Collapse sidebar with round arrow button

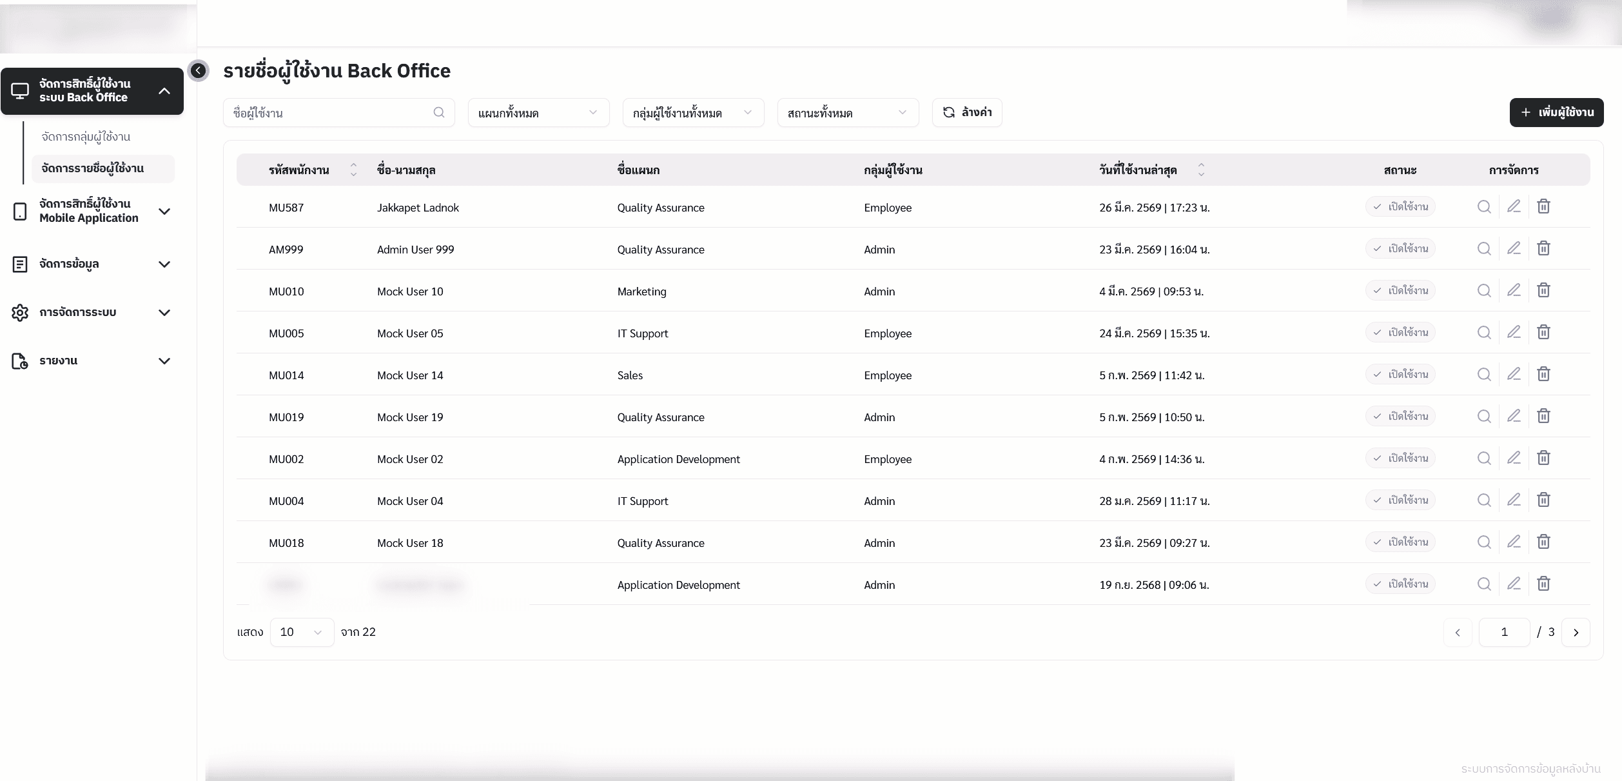(199, 70)
